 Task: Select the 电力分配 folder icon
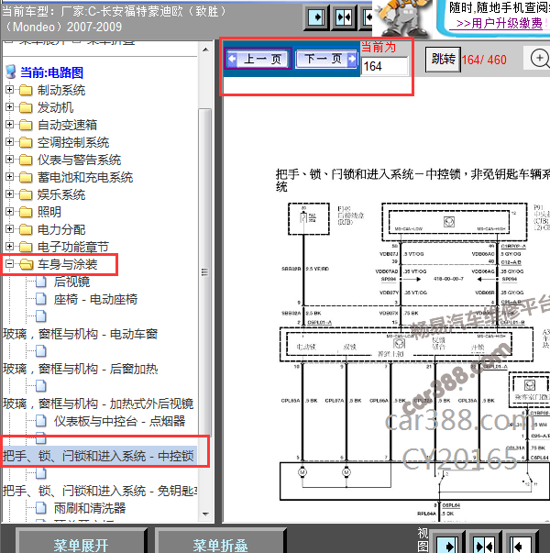26,229
